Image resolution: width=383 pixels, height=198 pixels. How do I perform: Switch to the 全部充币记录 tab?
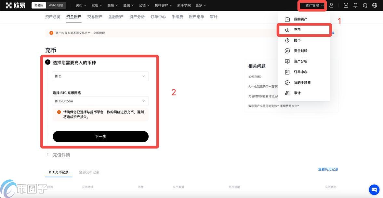click(x=89, y=172)
